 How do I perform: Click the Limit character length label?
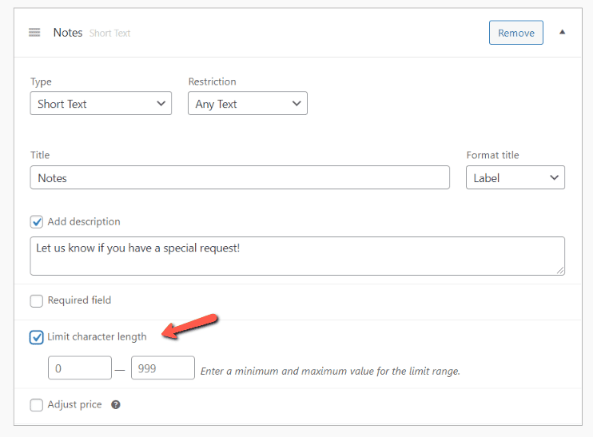click(x=97, y=337)
